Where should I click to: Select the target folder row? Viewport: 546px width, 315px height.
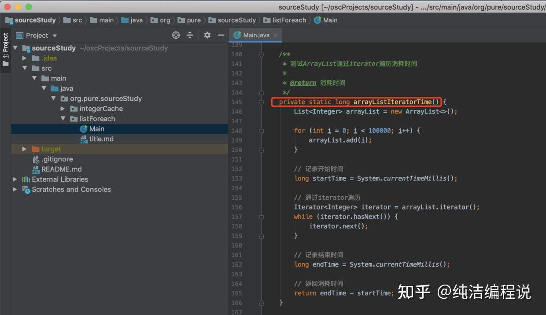pos(119,149)
